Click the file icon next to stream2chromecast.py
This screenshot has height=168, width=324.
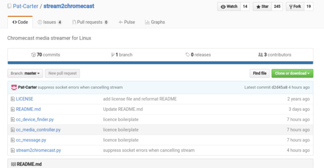click(x=12, y=150)
